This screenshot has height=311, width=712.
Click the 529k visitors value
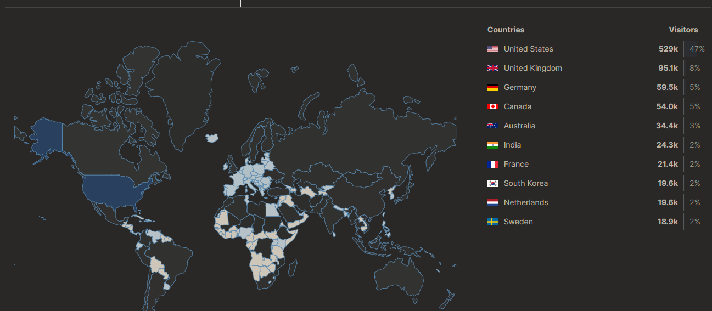point(669,49)
